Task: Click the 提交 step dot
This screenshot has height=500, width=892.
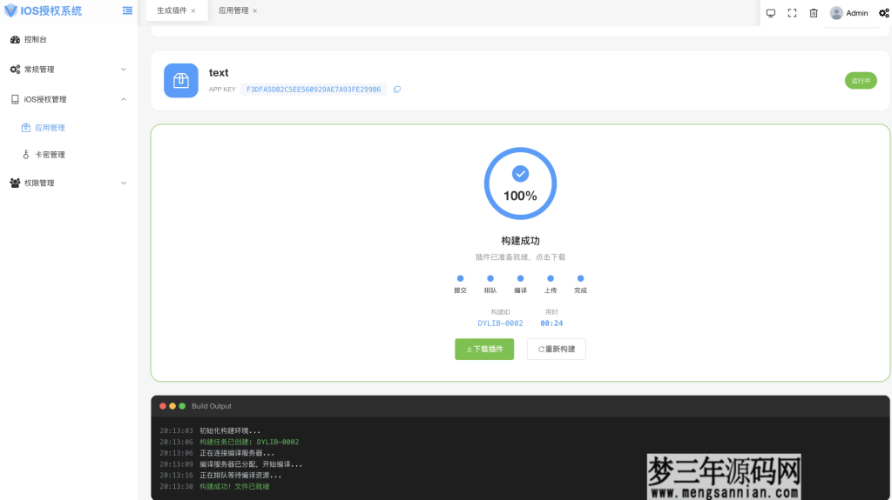Action: pyautogui.click(x=460, y=278)
